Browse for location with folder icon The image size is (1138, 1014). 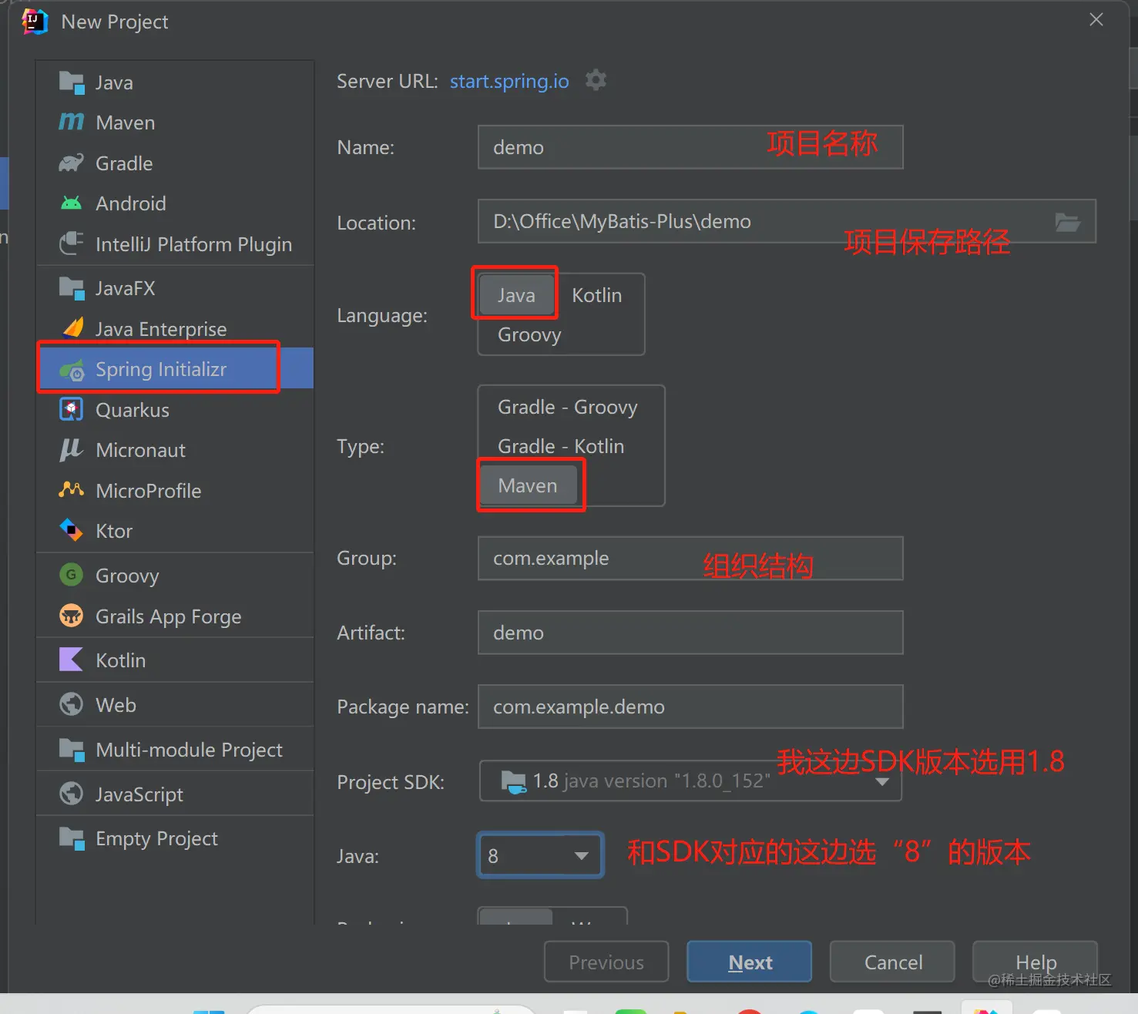point(1067,222)
